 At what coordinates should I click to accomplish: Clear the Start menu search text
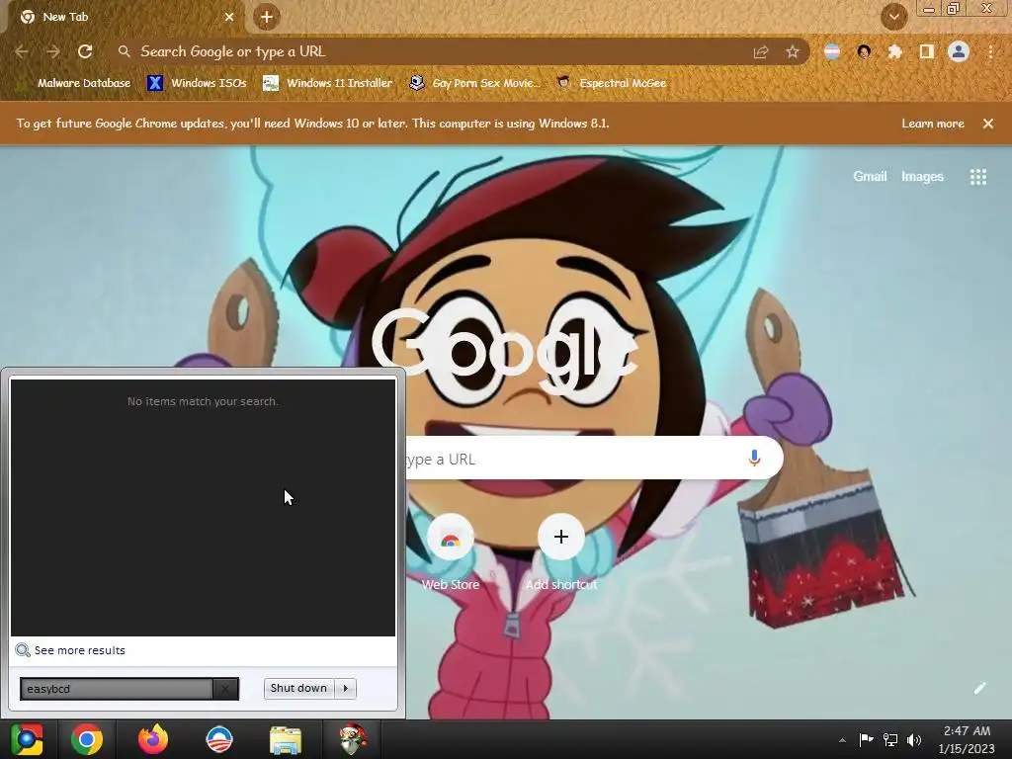[225, 689]
